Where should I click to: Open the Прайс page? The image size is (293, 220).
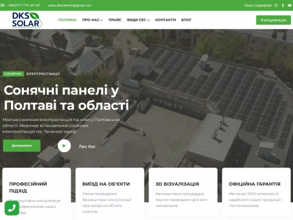[x=115, y=20]
